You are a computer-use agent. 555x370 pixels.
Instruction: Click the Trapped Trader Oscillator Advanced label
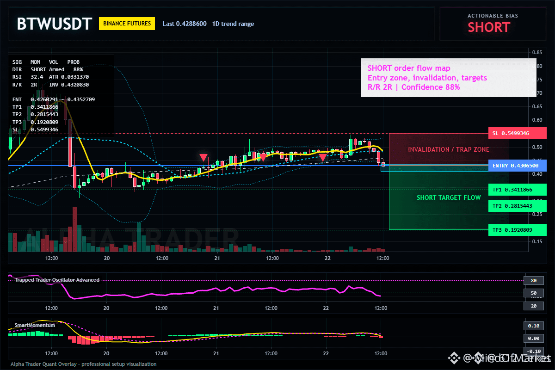pos(57,280)
